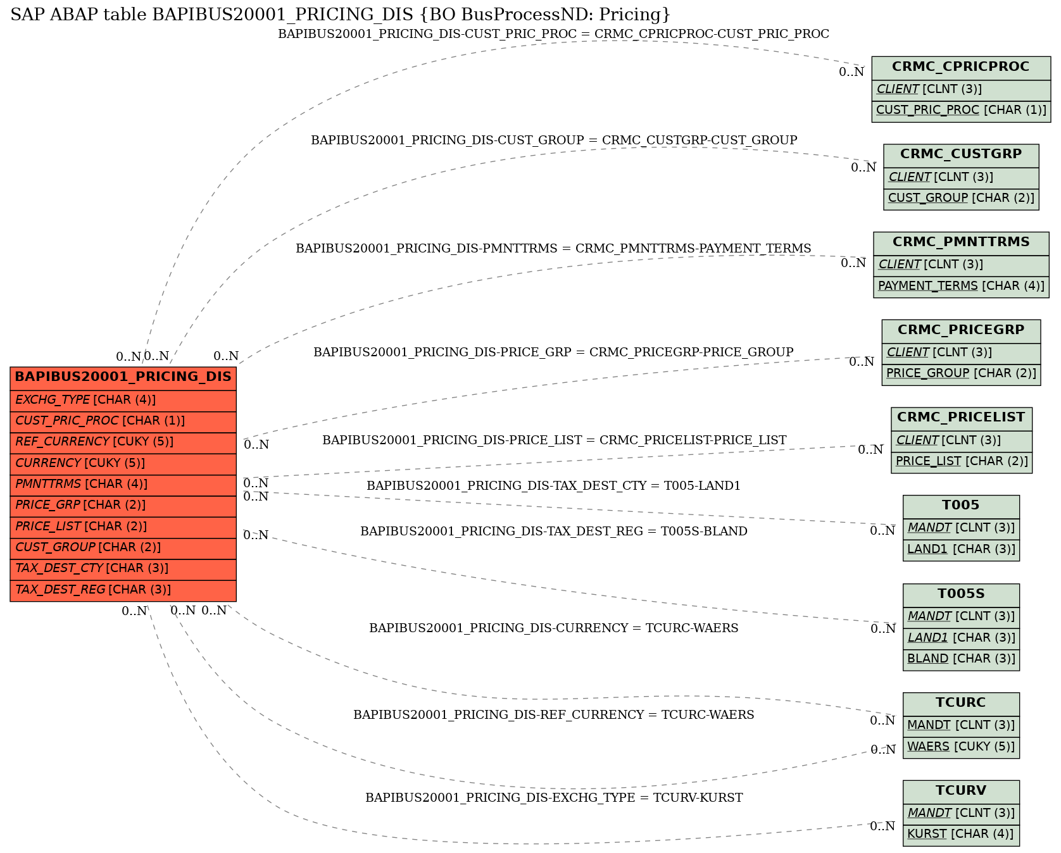The height and width of the screenshot is (853, 1061).
Task: Click MANDT field in TCURC table
Action: [961, 726]
